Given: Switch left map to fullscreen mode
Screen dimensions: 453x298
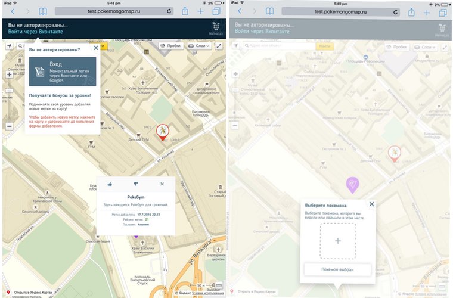Looking at the screenshot, I should 219,46.
